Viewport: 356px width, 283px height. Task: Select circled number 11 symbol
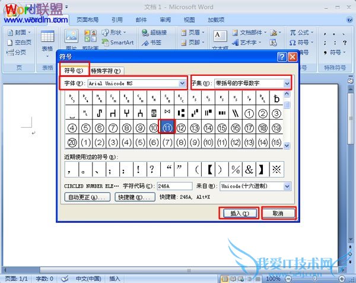(x=167, y=127)
